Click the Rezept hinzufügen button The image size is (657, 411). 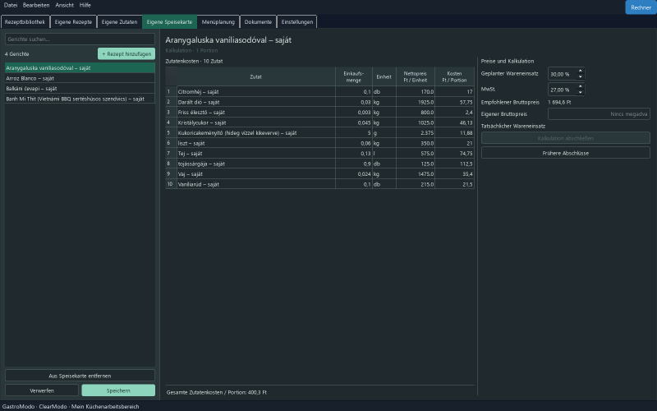(x=126, y=53)
